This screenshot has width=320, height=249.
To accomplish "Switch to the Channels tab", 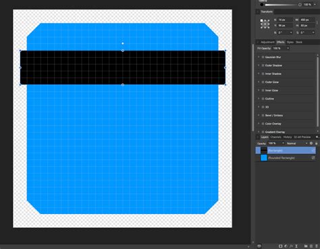I will [x=275, y=137].
